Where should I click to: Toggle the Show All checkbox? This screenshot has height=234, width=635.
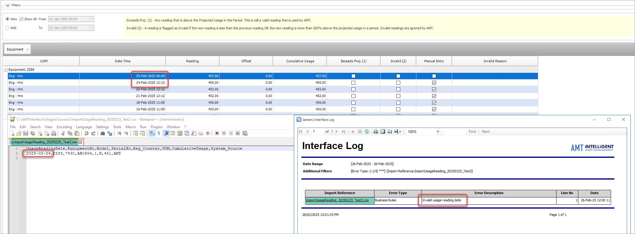22,19
